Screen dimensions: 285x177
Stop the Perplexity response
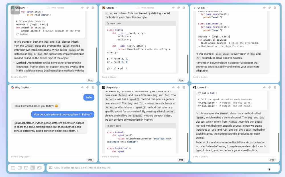[x=181, y=160]
